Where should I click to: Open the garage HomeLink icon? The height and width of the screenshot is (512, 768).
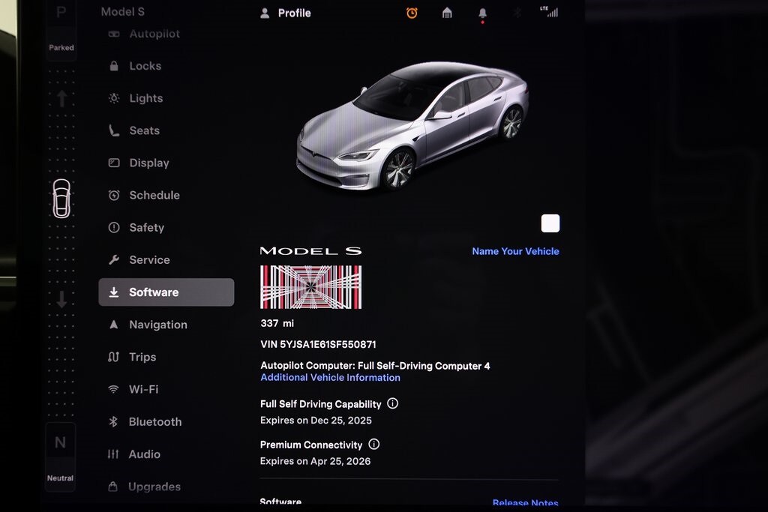click(x=447, y=13)
